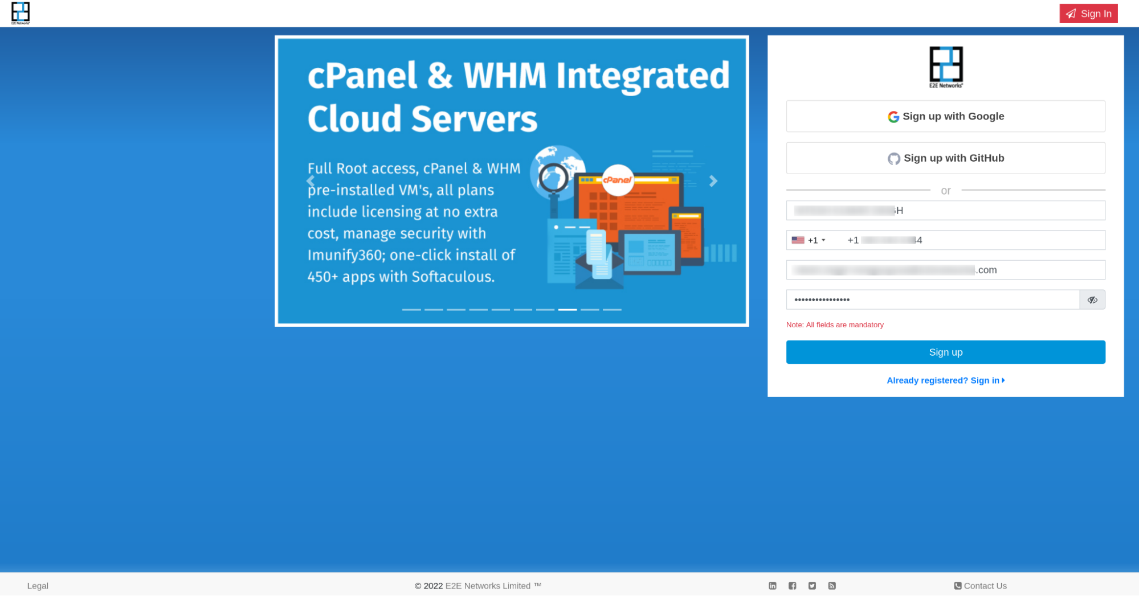This screenshot has width=1139, height=596.
Task: Click the red Sign In button
Action: pyautogui.click(x=1088, y=14)
